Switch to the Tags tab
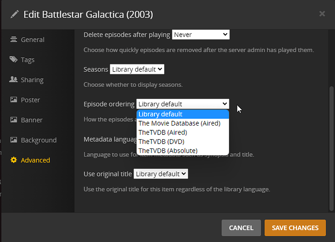Image resolution: width=335 pixels, height=242 pixels. [x=28, y=60]
